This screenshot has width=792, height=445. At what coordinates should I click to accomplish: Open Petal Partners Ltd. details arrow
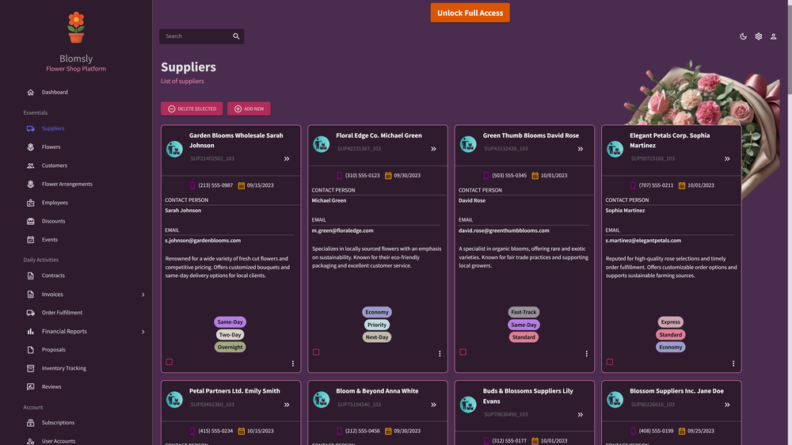tap(287, 405)
